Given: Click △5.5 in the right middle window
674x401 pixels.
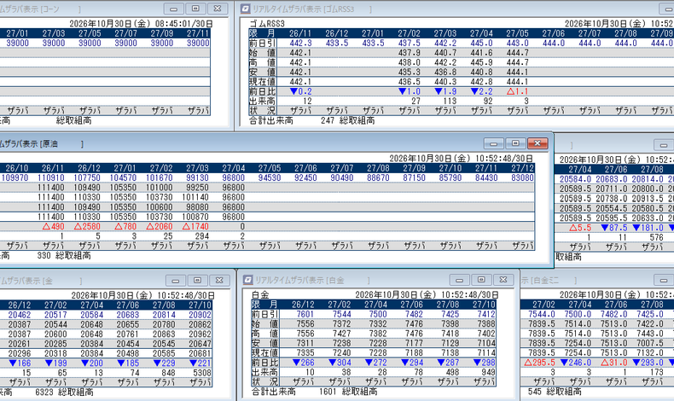Looking at the screenshot, I should (580, 228).
